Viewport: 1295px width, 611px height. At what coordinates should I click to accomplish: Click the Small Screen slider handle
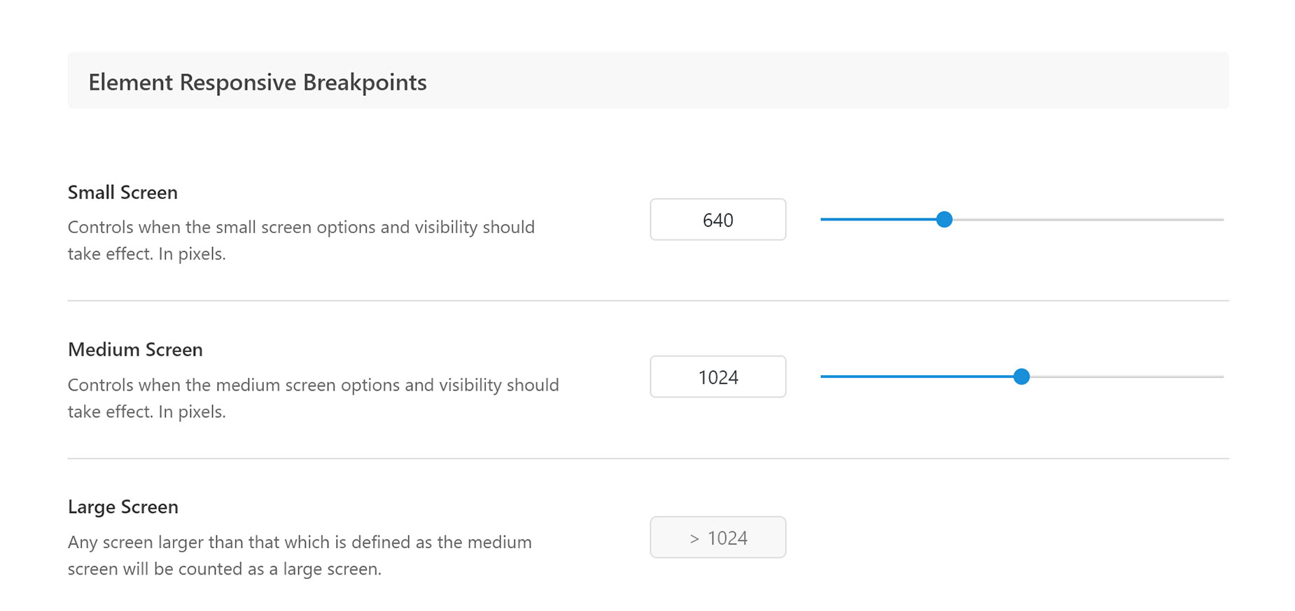pos(944,220)
